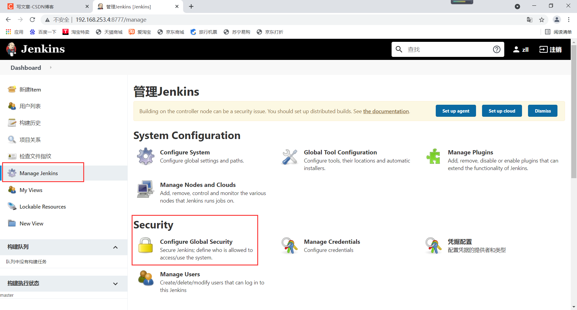
Task: Open the 构建历史 sidebar link
Action: pos(30,123)
